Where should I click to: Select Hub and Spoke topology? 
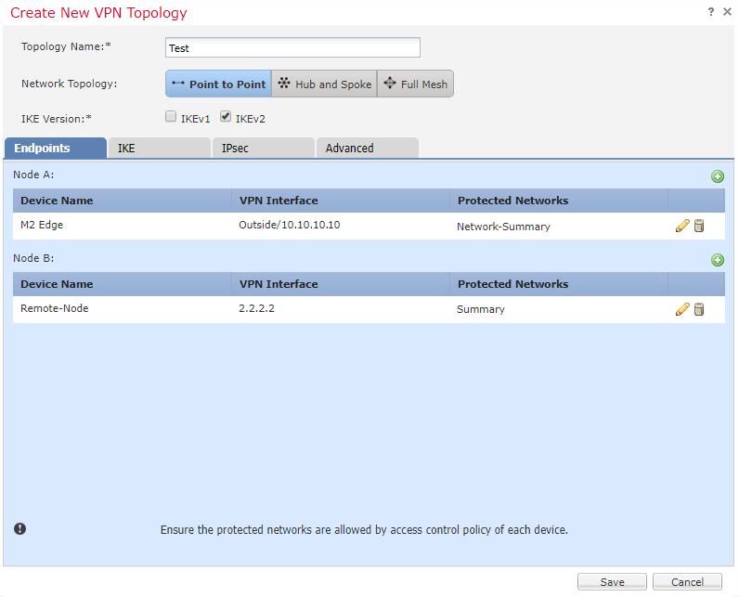(324, 84)
